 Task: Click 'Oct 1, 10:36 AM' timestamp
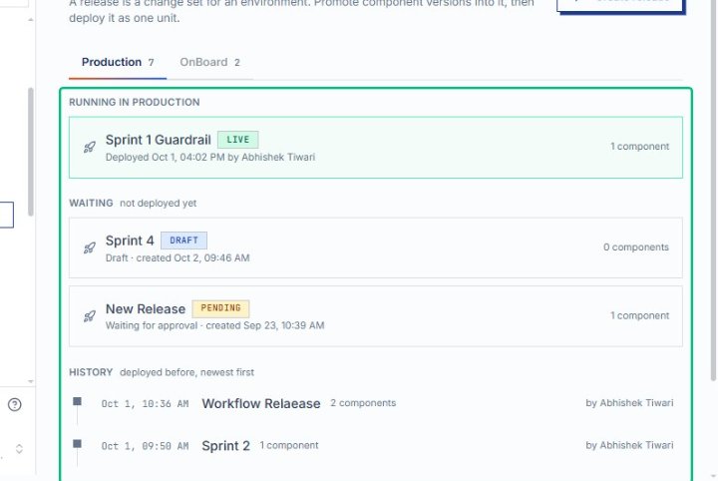[x=146, y=404]
